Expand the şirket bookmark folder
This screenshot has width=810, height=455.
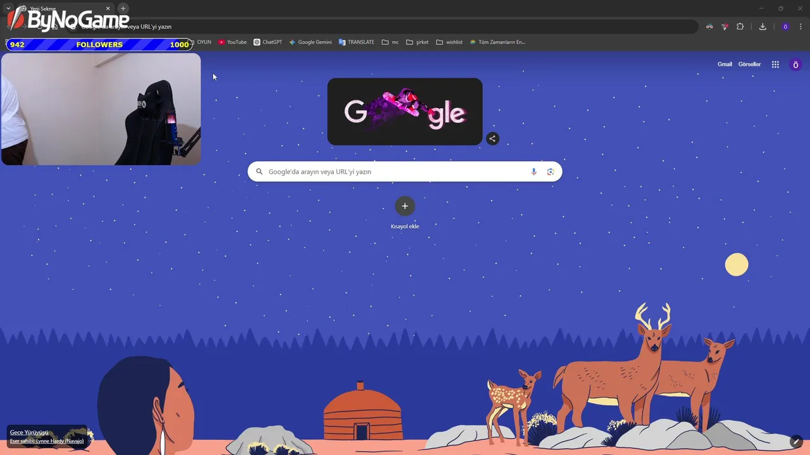pos(418,42)
